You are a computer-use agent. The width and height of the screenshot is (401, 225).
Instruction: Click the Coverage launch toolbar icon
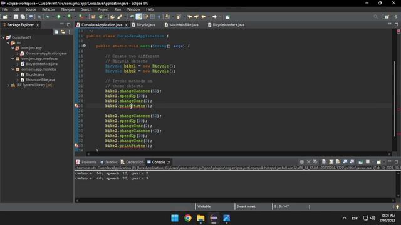point(69,17)
